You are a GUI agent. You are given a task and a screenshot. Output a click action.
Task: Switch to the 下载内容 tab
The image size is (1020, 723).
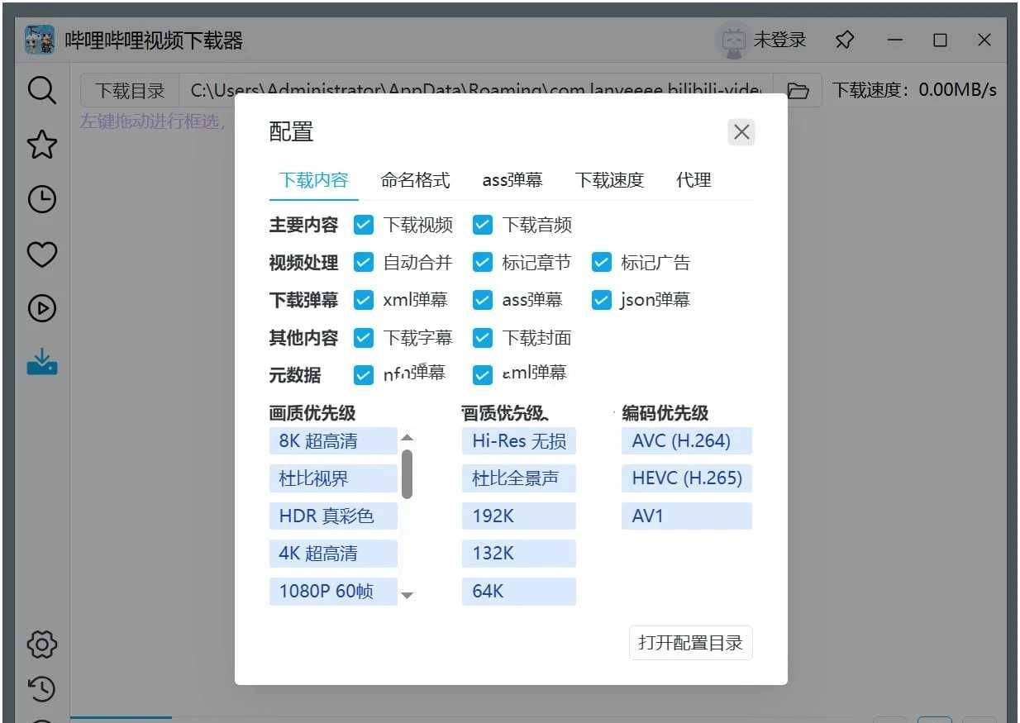313,180
